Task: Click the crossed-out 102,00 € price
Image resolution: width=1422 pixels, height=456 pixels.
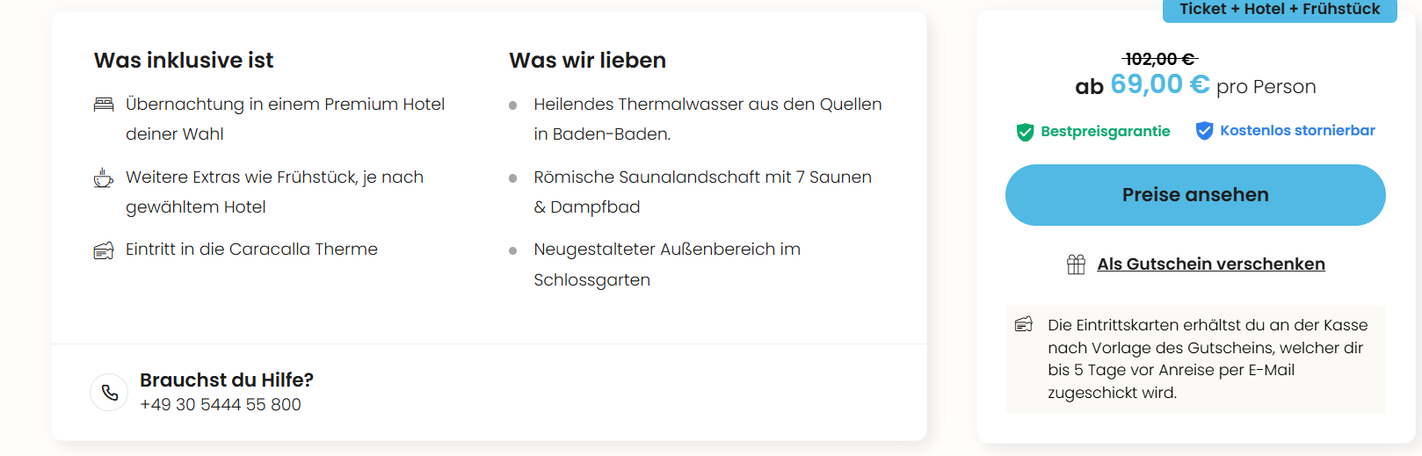Action: [x=1159, y=59]
